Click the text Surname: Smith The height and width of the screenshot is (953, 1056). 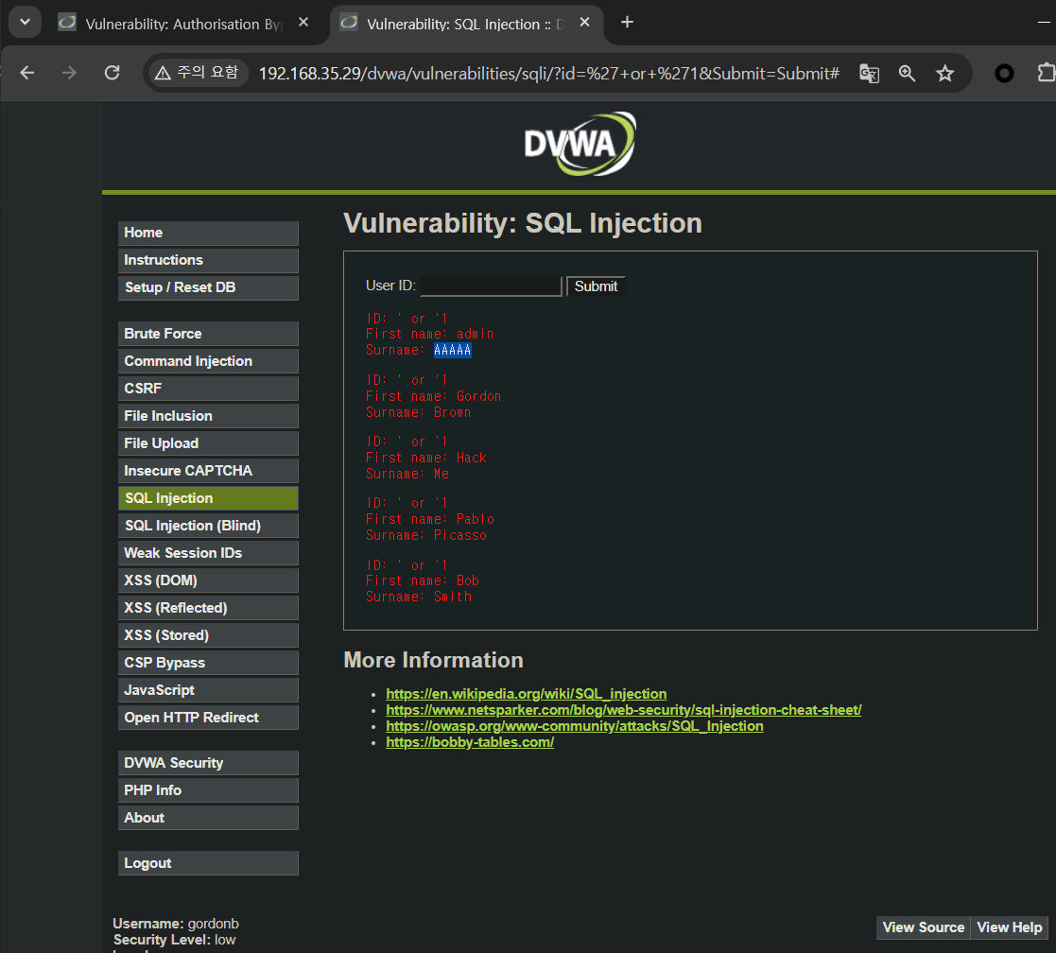click(418, 597)
